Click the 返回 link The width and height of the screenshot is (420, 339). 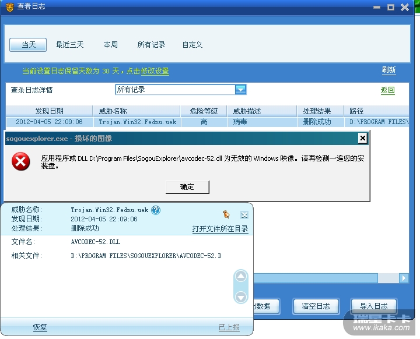tap(387, 90)
